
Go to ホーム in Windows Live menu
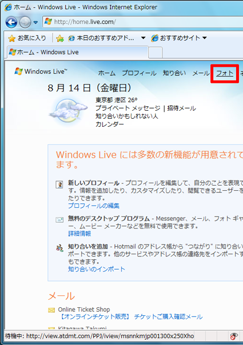[x=107, y=73]
